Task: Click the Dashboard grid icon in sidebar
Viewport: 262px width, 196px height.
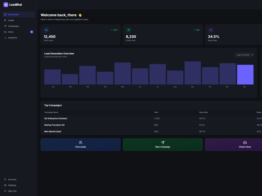Action: (5, 14)
